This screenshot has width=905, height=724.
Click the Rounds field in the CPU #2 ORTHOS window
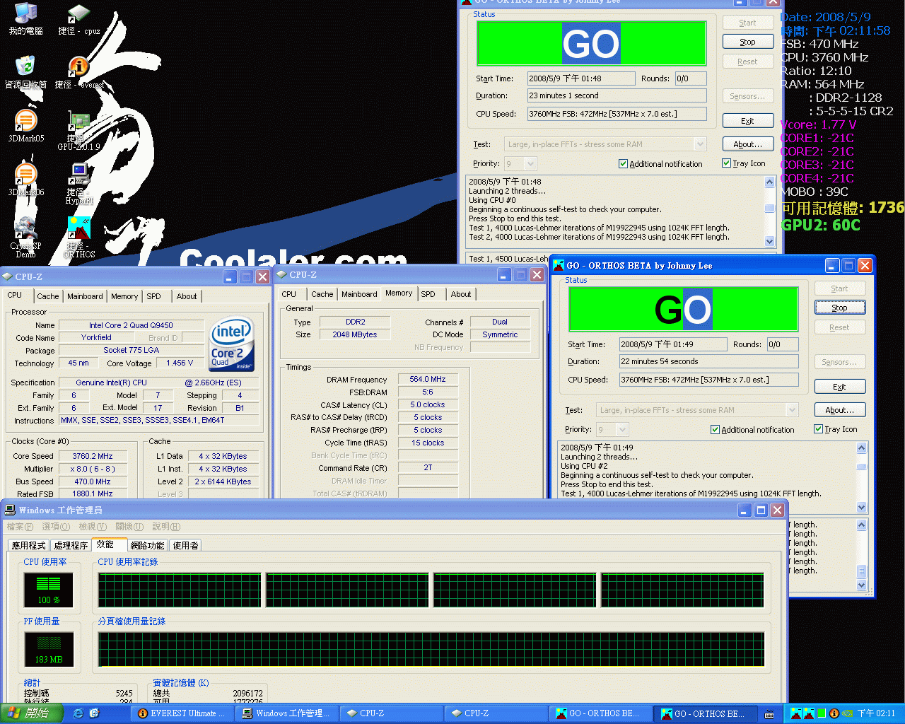tap(783, 344)
